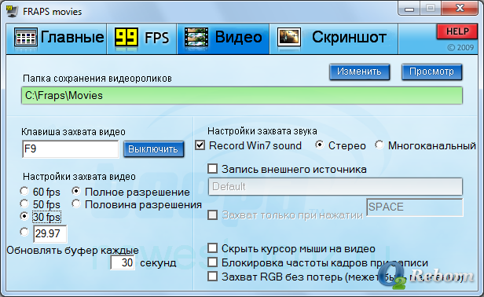Toggle Record Win7 sound checkbox

(200, 145)
